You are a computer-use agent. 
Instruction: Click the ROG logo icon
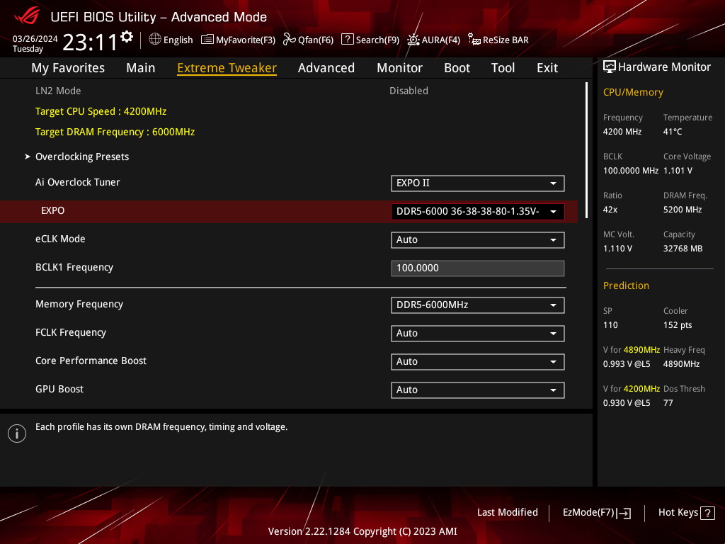(27, 17)
